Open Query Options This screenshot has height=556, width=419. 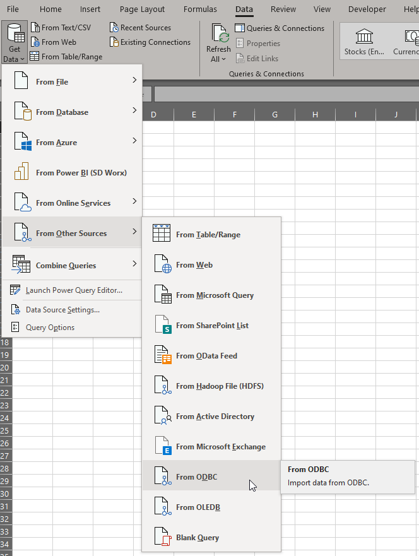pos(72,328)
